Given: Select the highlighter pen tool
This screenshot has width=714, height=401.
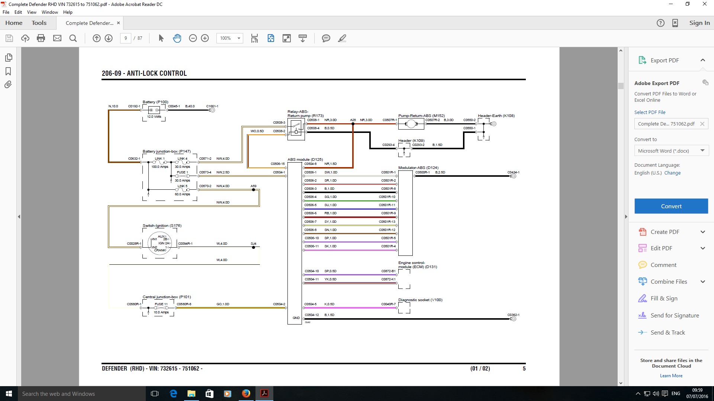Looking at the screenshot, I should coord(342,38).
